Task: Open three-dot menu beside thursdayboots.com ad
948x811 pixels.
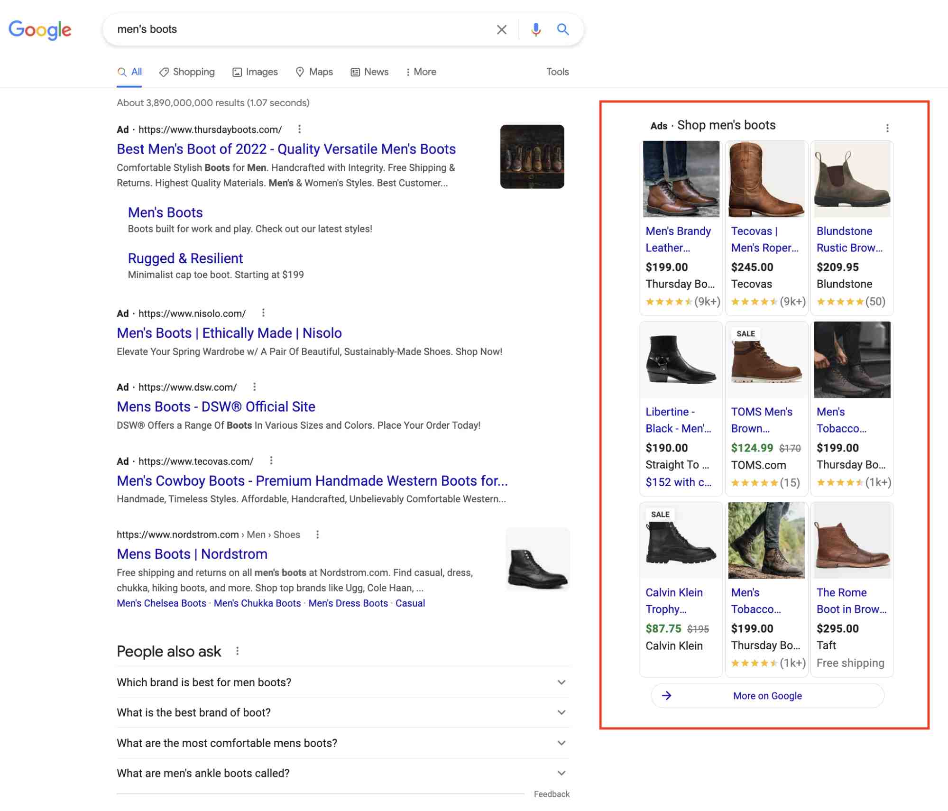Action: coord(299,129)
